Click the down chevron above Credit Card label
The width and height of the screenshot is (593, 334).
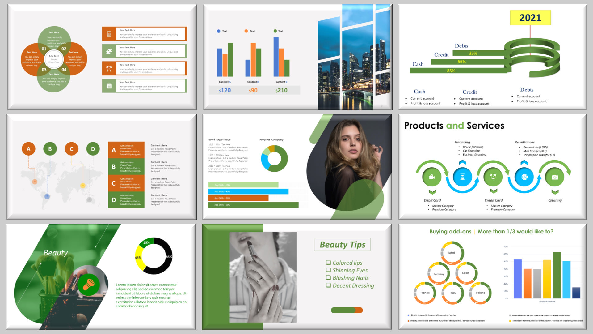pos(494,191)
